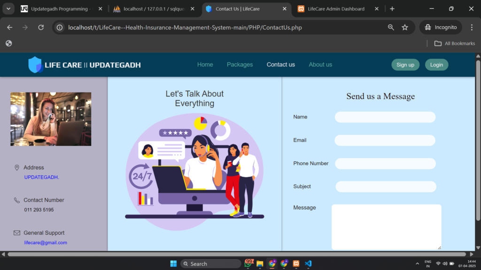Screen dimensions: 481x270
Task: Open the About us nav link
Action: 320,65
